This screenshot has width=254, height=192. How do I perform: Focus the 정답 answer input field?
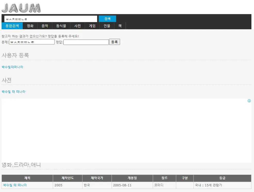tap(86, 42)
